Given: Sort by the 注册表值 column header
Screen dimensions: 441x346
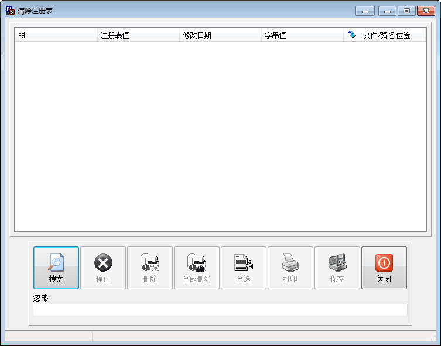Looking at the screenshot, I should click(x=138, y=35).
